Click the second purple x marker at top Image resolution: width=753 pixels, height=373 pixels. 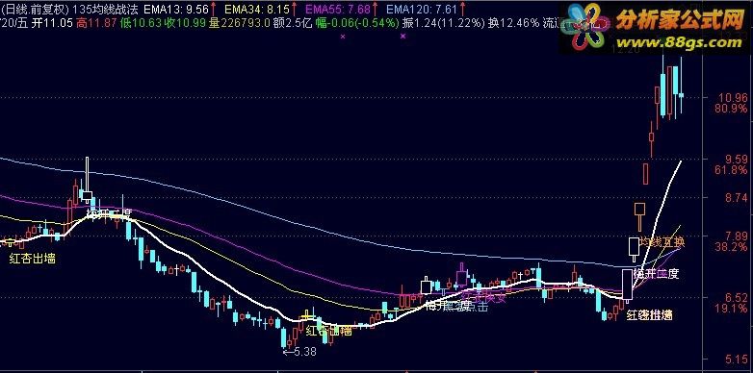[x=402, y=36]
